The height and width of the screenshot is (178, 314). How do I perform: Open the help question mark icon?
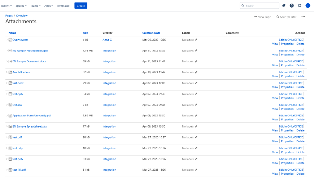tap(292, 6)
